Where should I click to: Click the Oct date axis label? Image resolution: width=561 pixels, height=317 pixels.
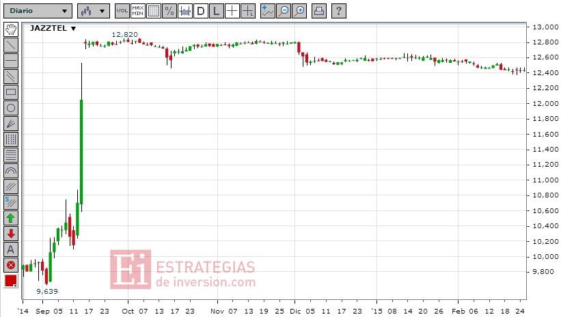[128, 312]
